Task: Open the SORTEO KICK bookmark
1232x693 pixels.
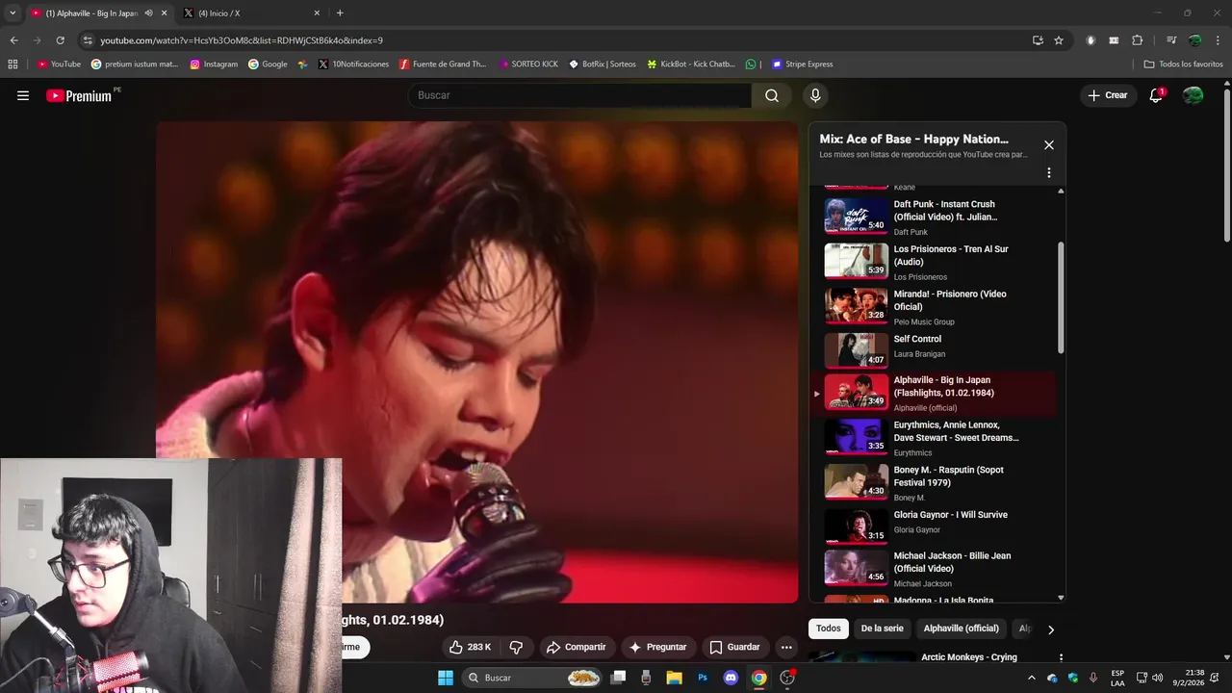Action: click(x=528, y=64)
